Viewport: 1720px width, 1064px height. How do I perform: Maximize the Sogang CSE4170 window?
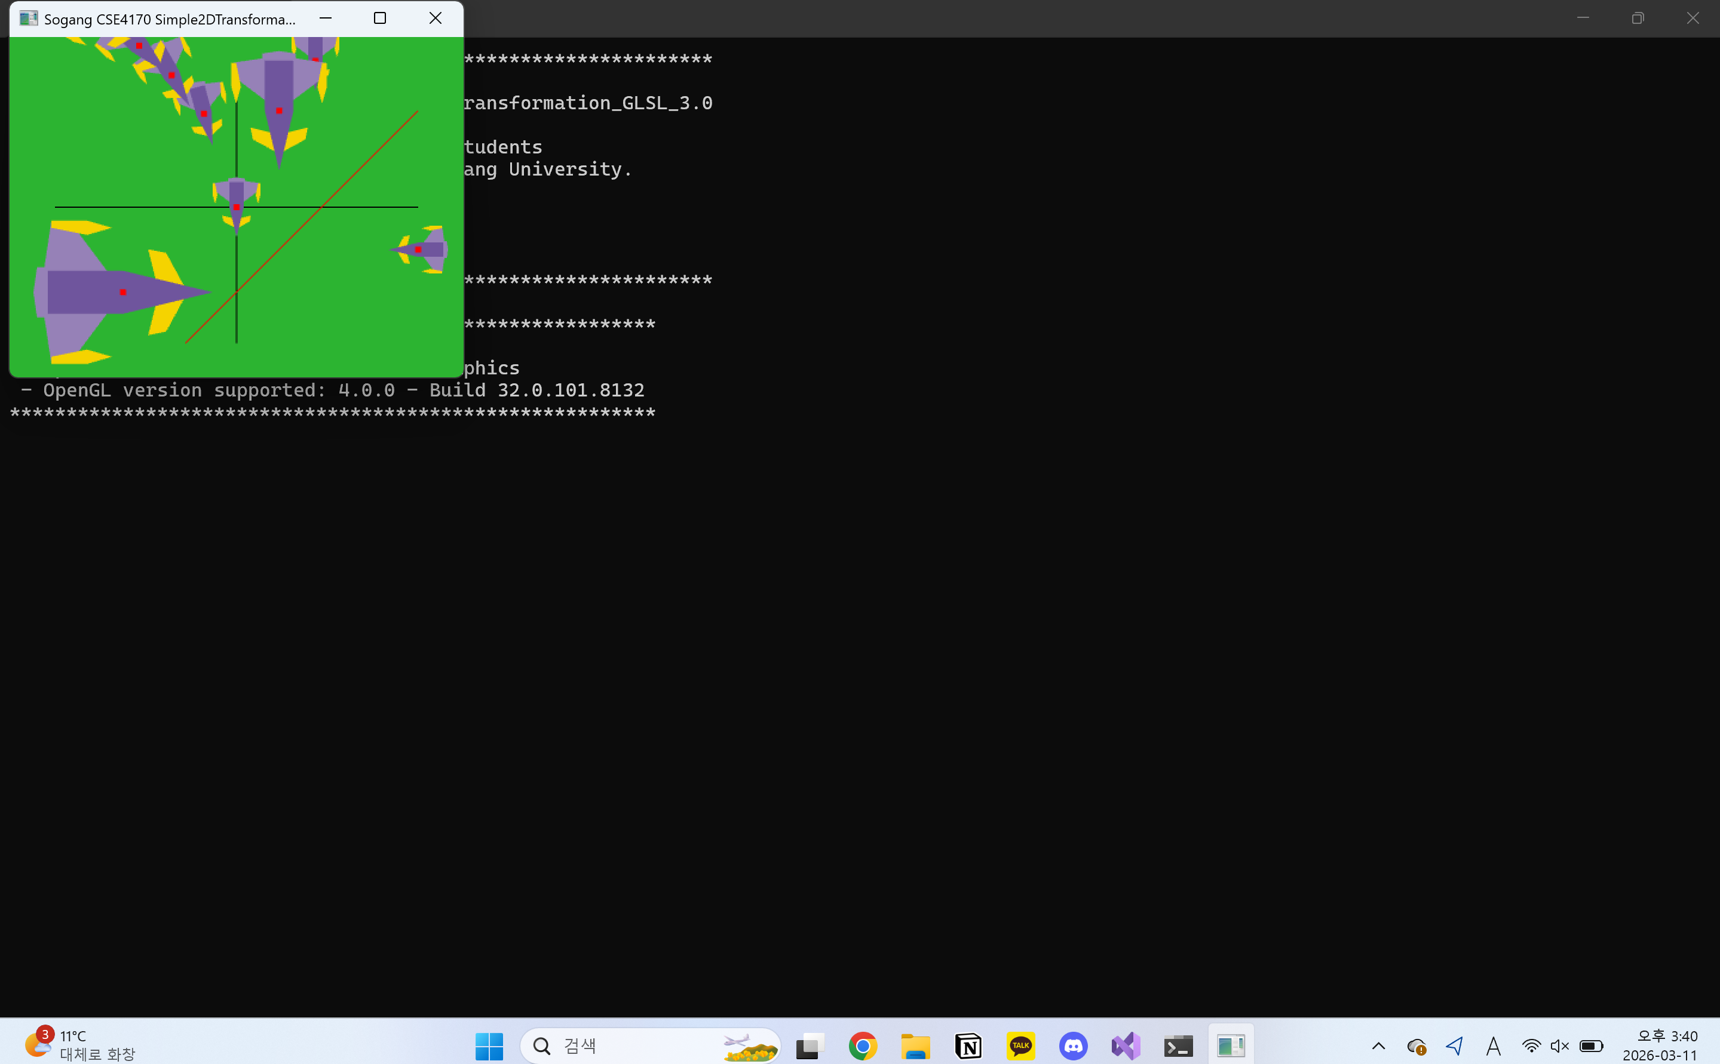point(379,19)
